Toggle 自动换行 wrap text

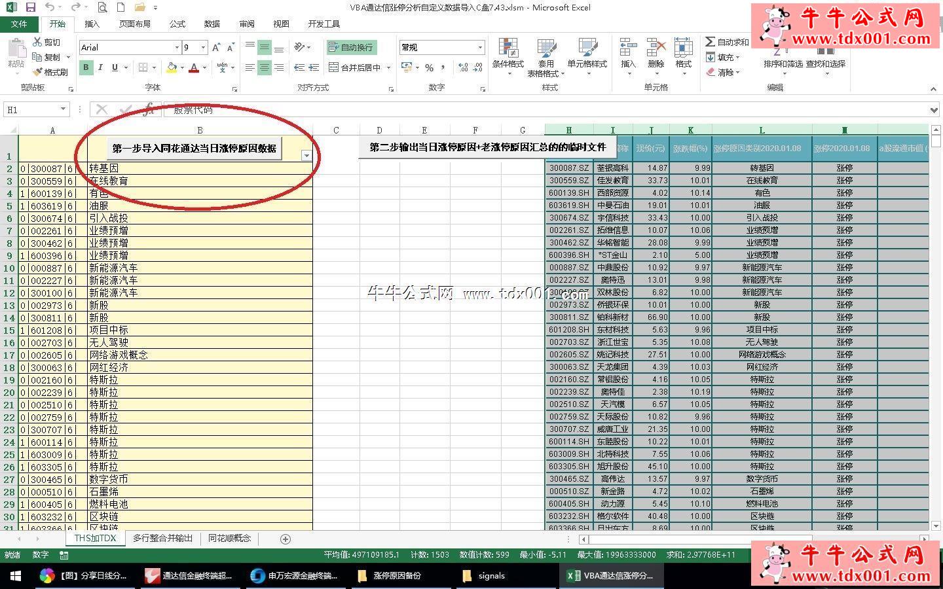point(350,47)
